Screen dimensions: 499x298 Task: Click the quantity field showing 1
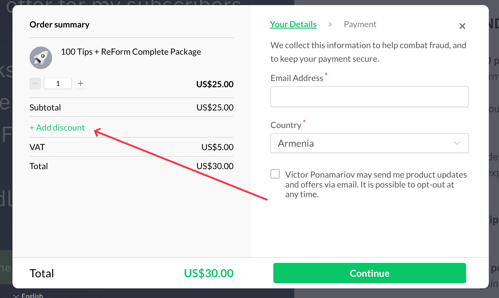pos(58,83)
